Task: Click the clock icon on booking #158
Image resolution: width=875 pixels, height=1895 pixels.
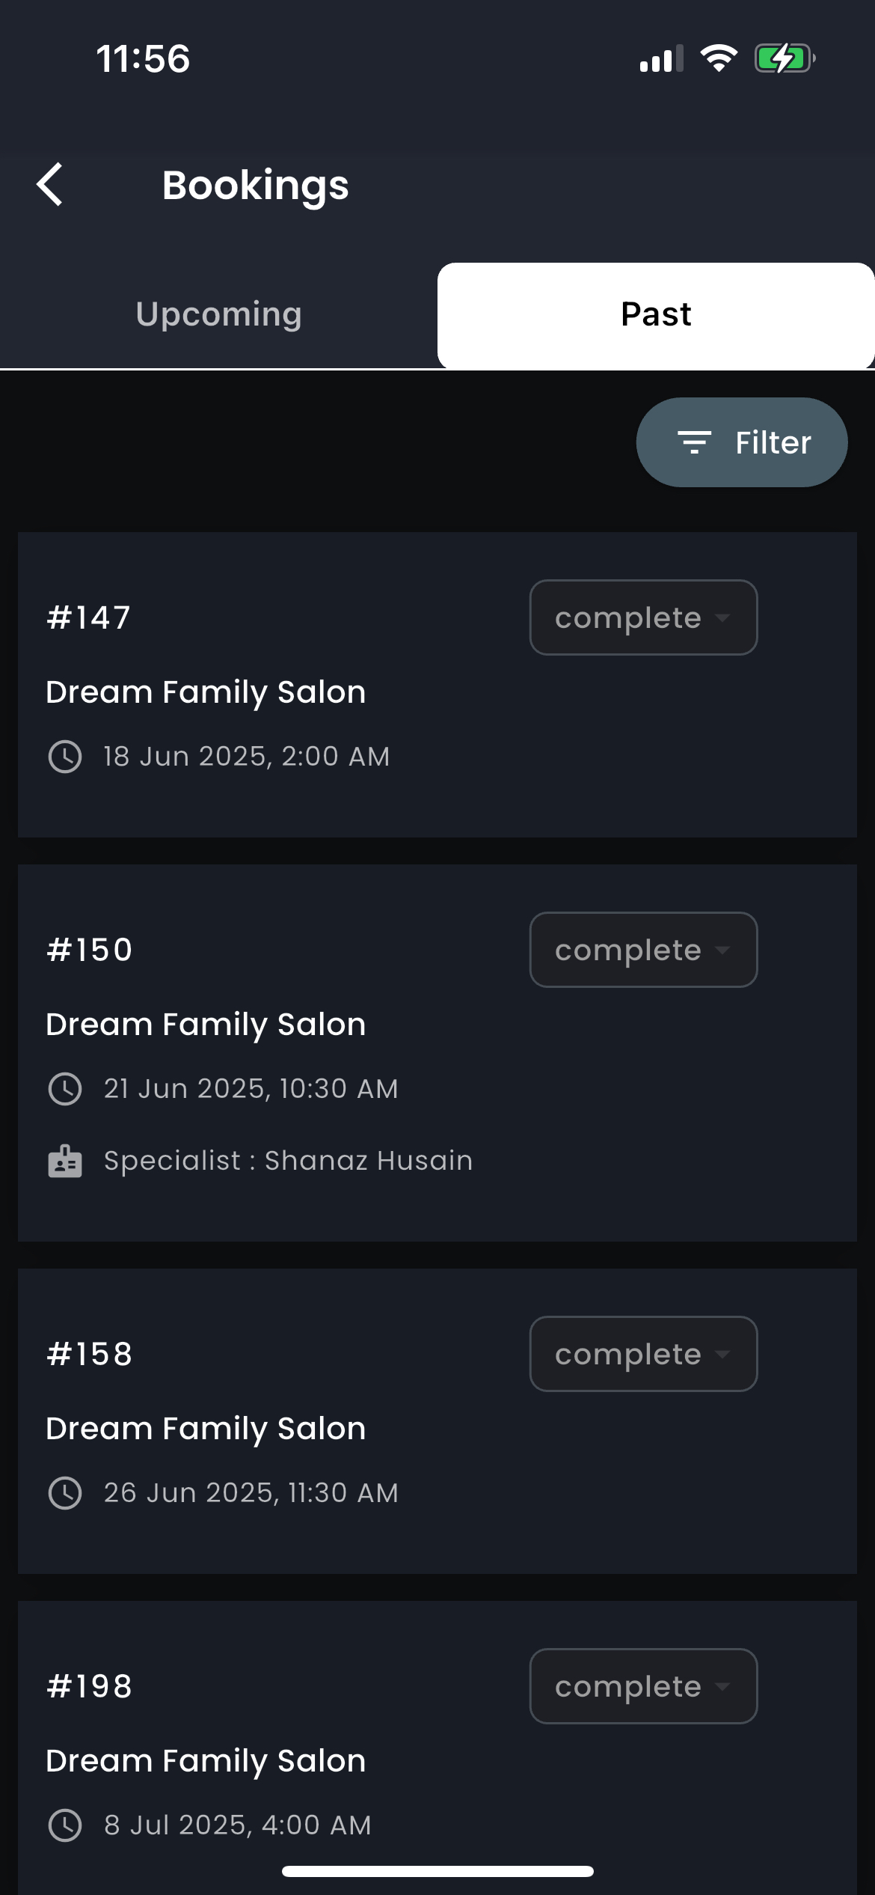Action: click(x=65, y=1493)
